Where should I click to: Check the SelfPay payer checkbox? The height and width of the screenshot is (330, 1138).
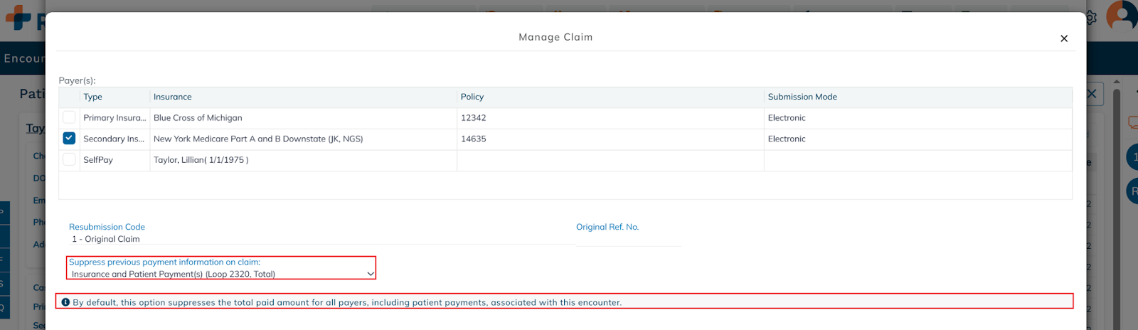[69, 160]
